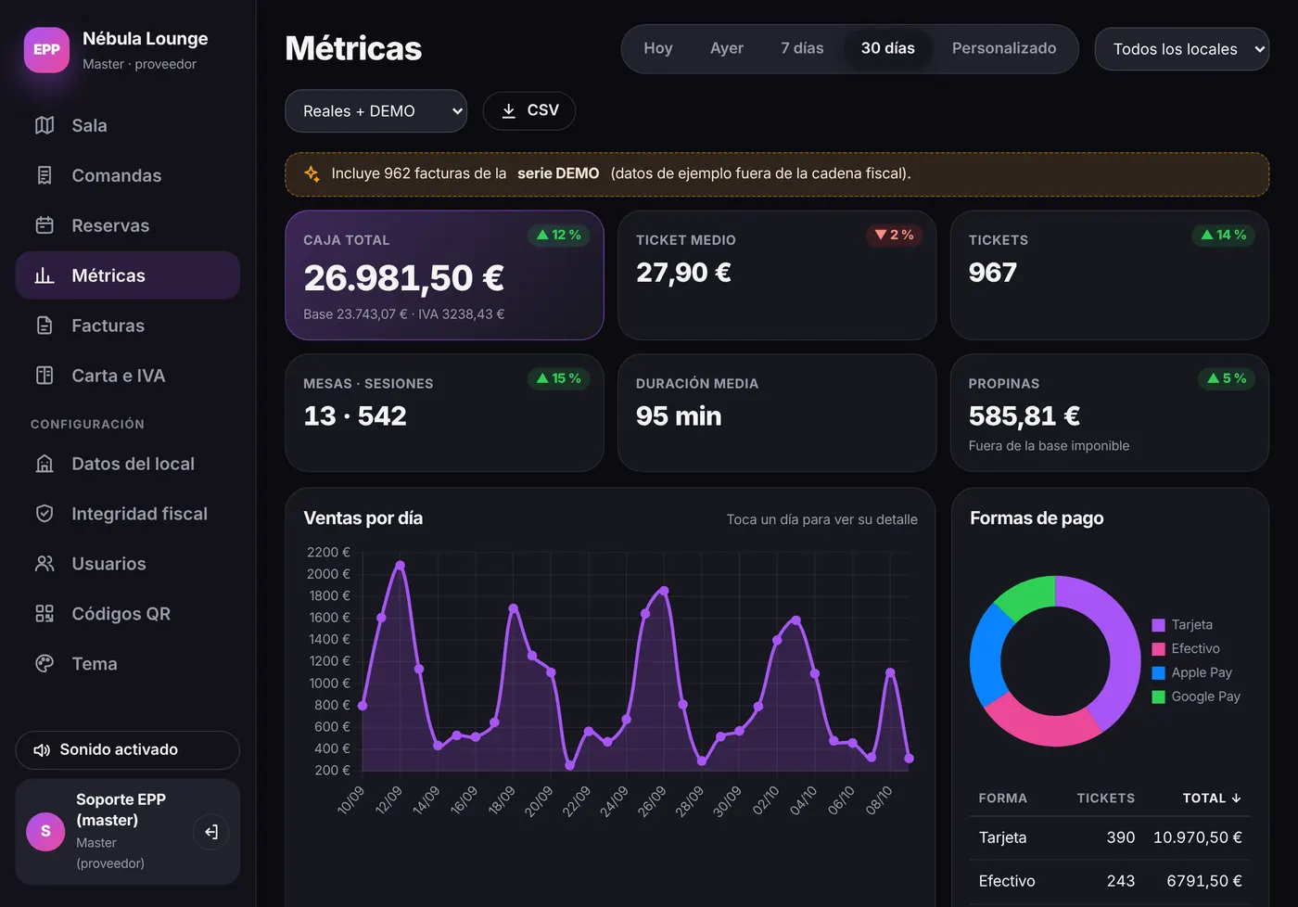Image resolution: width=1298 pixels, height=907 pixels.
Task: Sort by the TOTAL column header
Action: [x=1212, y=798]
